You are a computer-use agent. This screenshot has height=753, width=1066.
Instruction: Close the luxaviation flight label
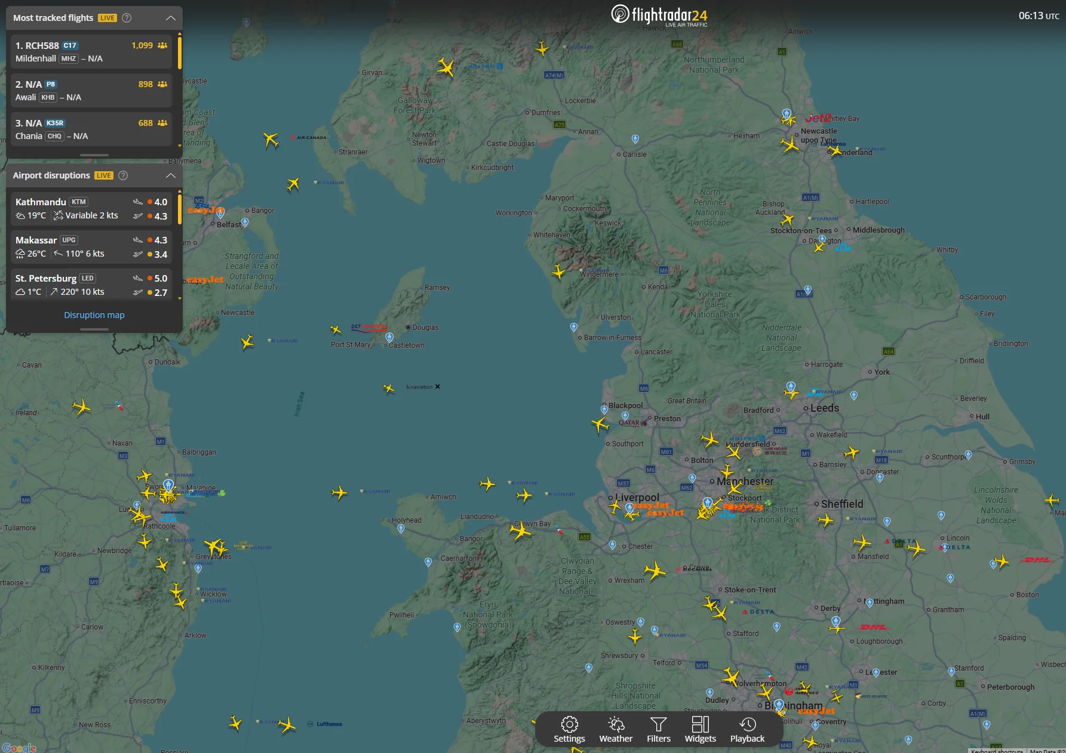click(x=438, y=387)
